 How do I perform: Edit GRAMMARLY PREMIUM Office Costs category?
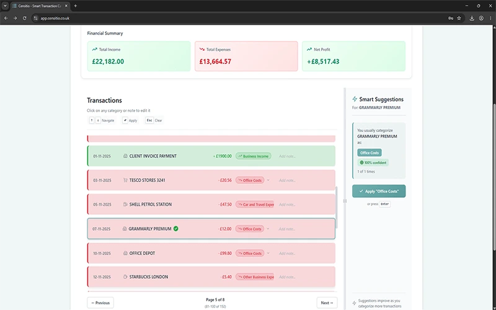(250, 229)
